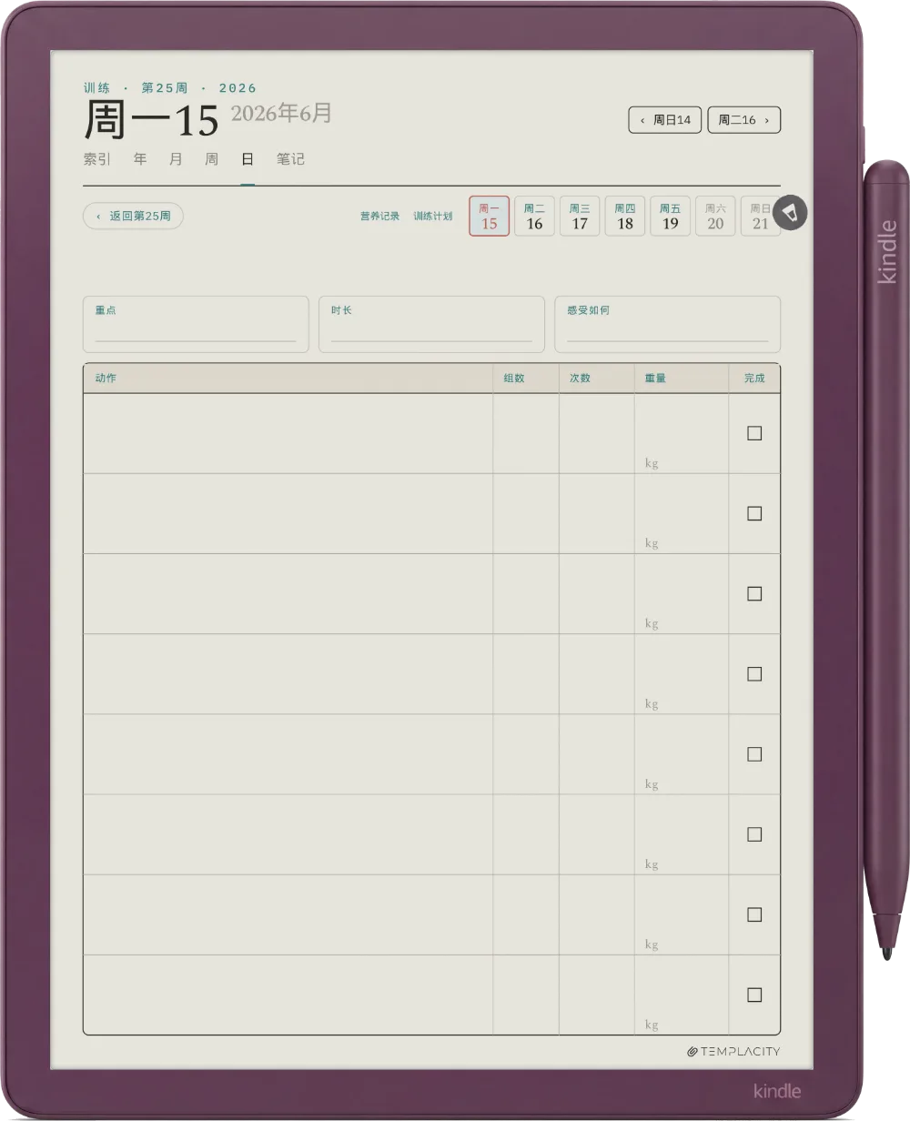The height and width of the screenshot is (1121, 910).
Task: Click the 组数 column header
Action: pyautogui.click(x=514, y=379)
